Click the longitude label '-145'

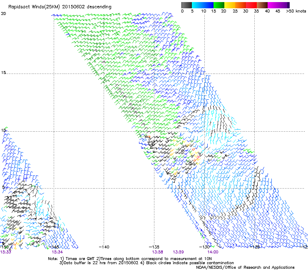pyautogui.click(x=54, y=247)
